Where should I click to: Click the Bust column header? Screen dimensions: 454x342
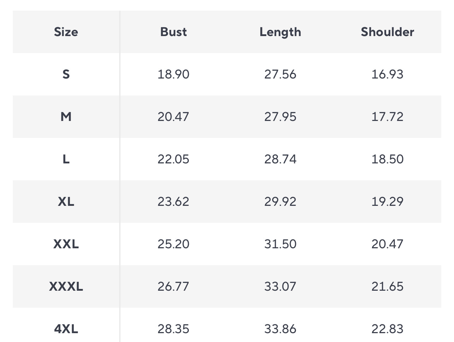[x=173, y=32]
